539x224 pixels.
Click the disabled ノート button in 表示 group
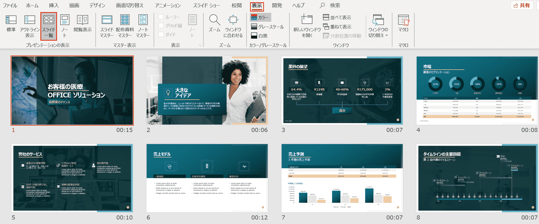point(192,26)
